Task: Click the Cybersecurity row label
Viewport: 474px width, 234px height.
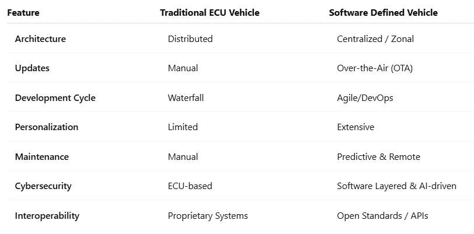Action: pyautogui.click(x=43, y=186)
